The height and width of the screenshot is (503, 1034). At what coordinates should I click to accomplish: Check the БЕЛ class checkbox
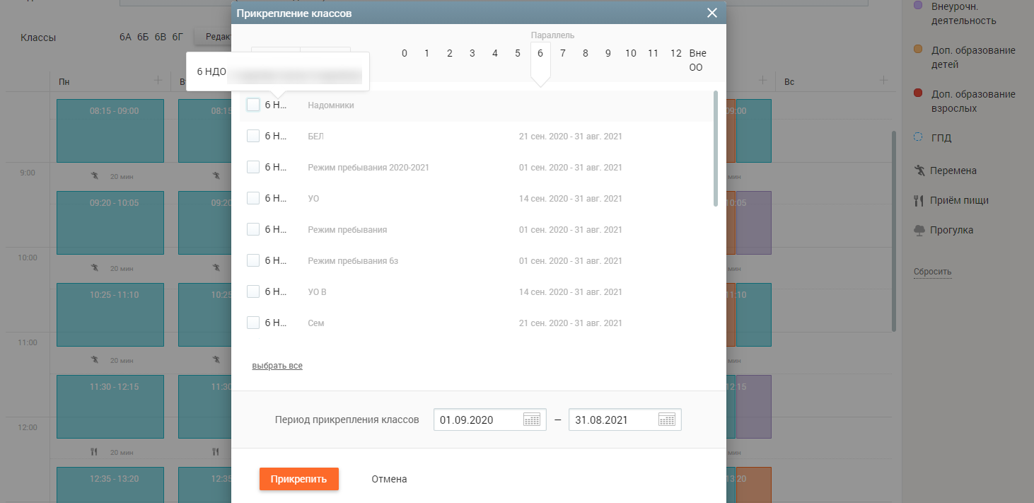253,136
